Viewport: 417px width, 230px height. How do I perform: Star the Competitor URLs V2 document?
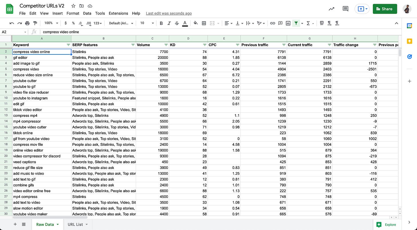[74, 6]
